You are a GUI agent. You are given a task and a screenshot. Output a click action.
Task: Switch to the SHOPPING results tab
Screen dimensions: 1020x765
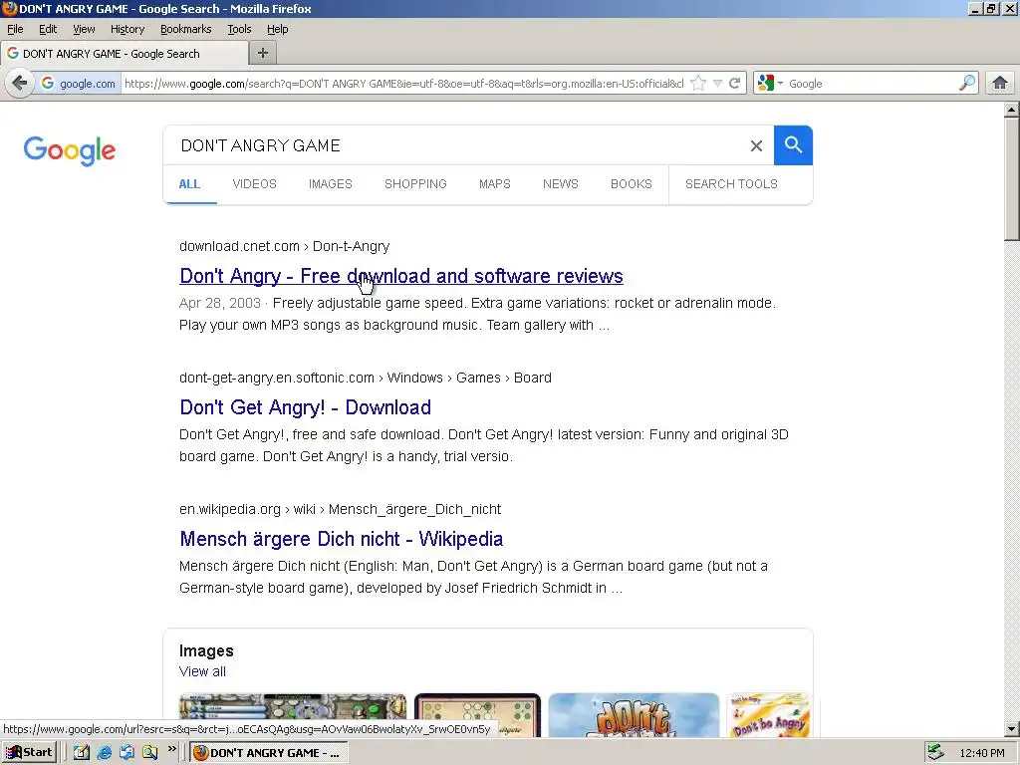click(415, 184)
